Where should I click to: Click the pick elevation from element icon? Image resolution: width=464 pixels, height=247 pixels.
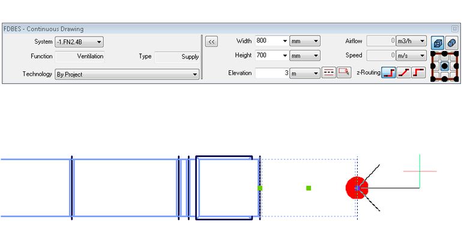pos(343,73)
